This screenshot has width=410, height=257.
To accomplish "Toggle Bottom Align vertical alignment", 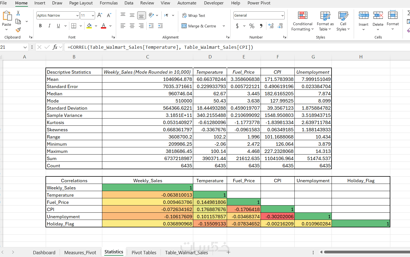I will (x=141, y=15).
